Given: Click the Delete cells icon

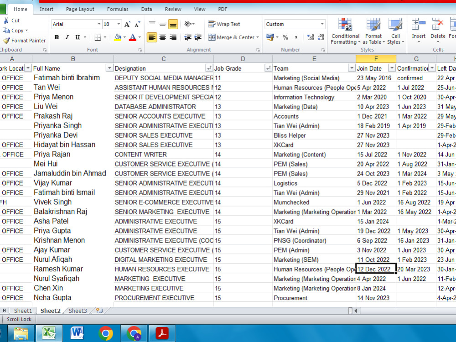Looking at the screenshot, I should pos(438,24).
